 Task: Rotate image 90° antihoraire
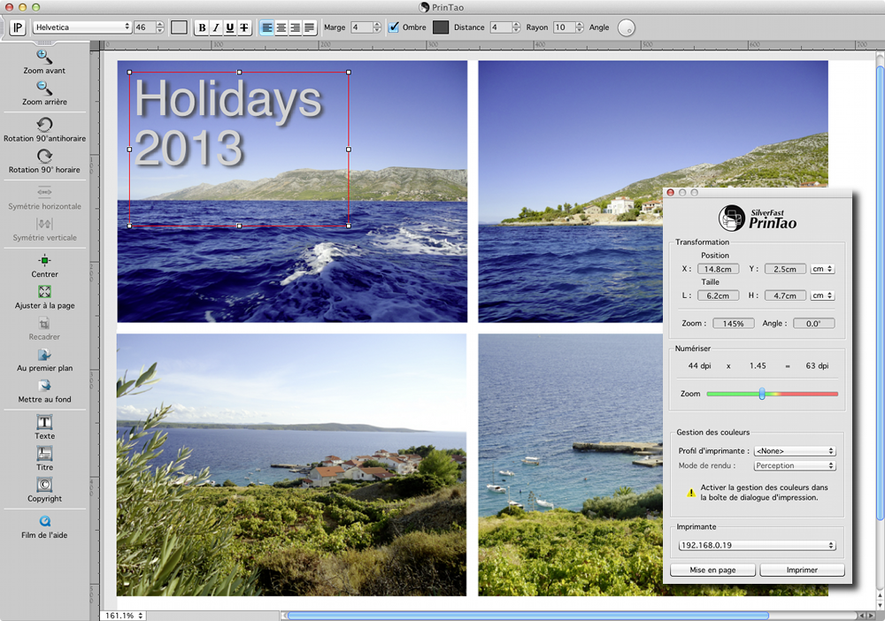coord(44,125)
